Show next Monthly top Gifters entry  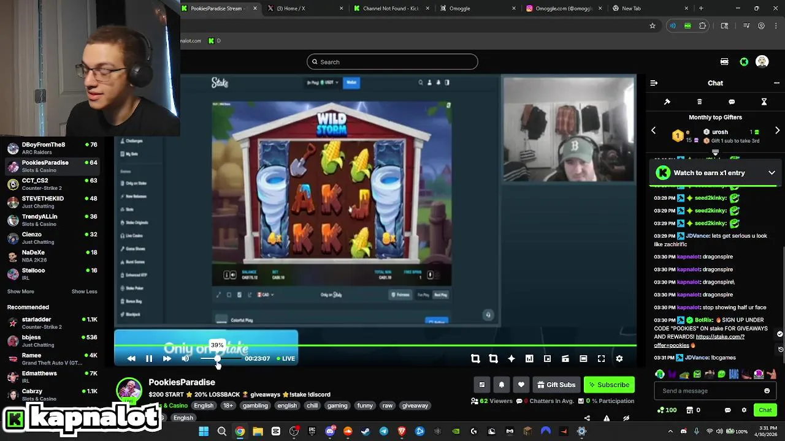[778, 130]
